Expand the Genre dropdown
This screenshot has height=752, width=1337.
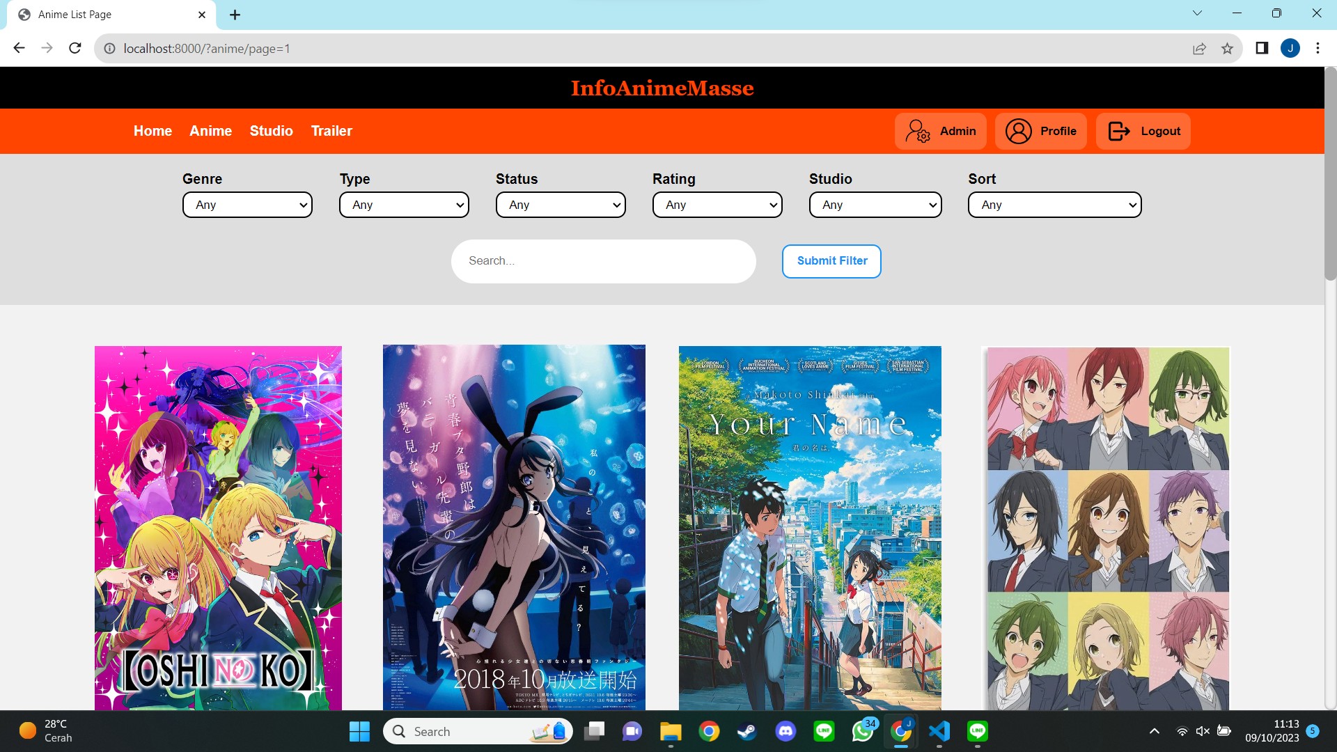tap(247, 205)
